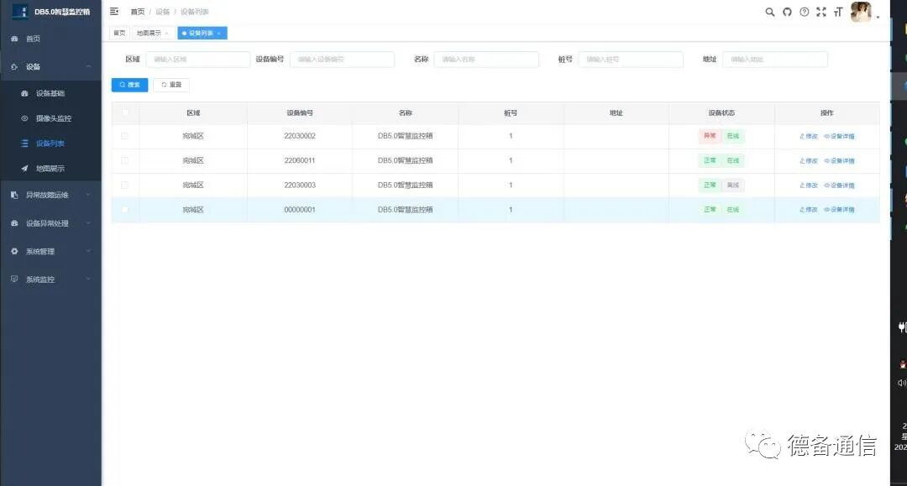907x486 pixels.
Task: Close the 地图展示 tab with its x
Action: click(x=166, y=34)
